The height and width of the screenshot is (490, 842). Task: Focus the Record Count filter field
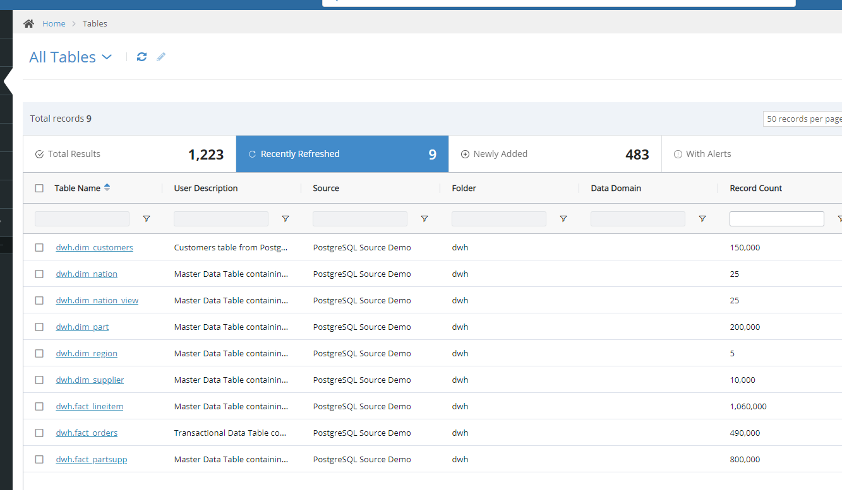777,219
